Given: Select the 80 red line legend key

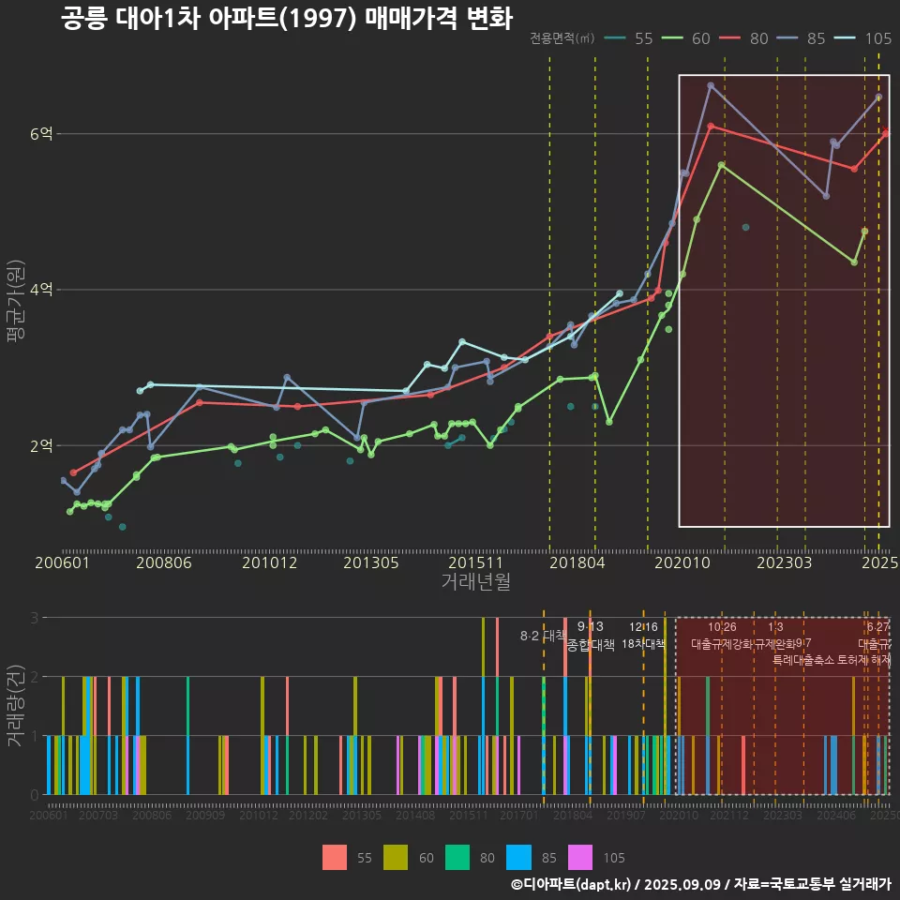Looking at the screenshot, I should coord(731,38).
